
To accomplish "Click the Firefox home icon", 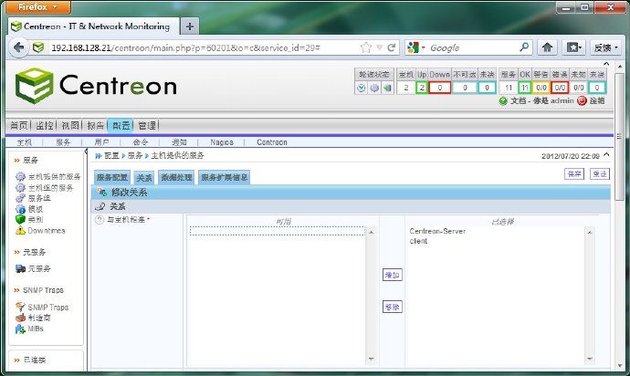I will pos(547,47).
